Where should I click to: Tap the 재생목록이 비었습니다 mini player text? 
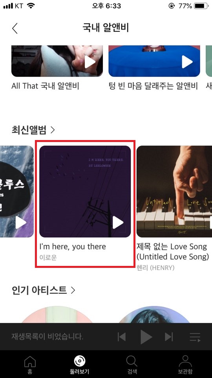48,337
